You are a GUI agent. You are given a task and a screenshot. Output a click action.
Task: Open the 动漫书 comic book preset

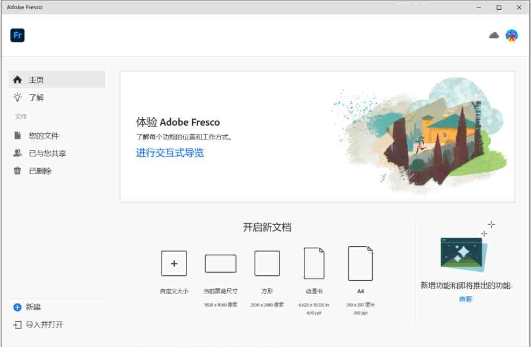pos(314,263)
